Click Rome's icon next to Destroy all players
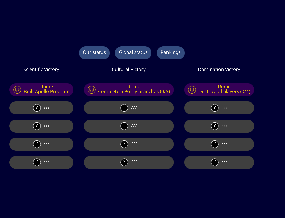 tap(192, 90)
